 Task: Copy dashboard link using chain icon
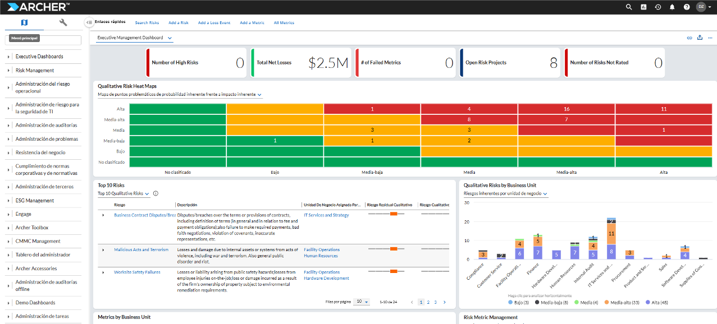pos(689,38)
